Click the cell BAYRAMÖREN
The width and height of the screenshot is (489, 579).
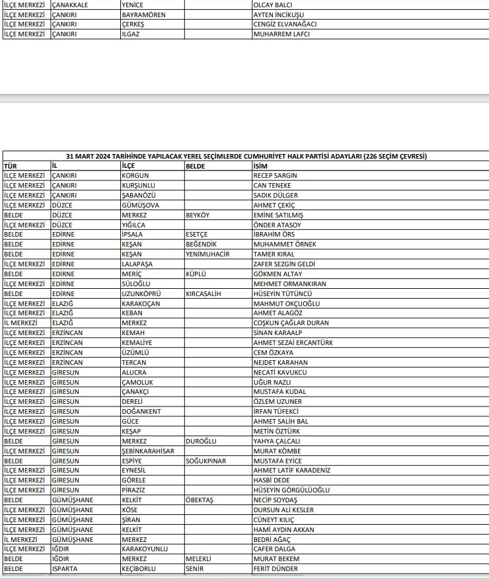[143, 15]
